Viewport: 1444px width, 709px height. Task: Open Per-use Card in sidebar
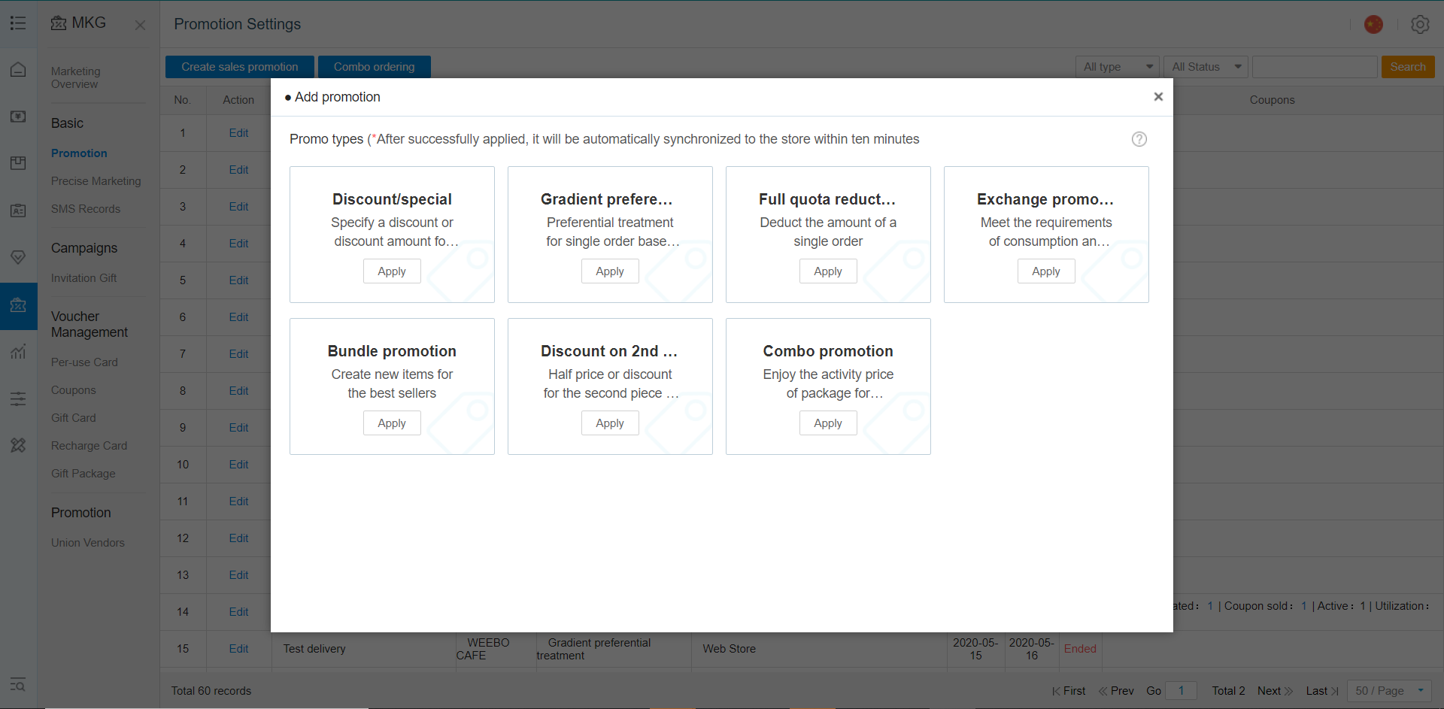pos(84,362)
